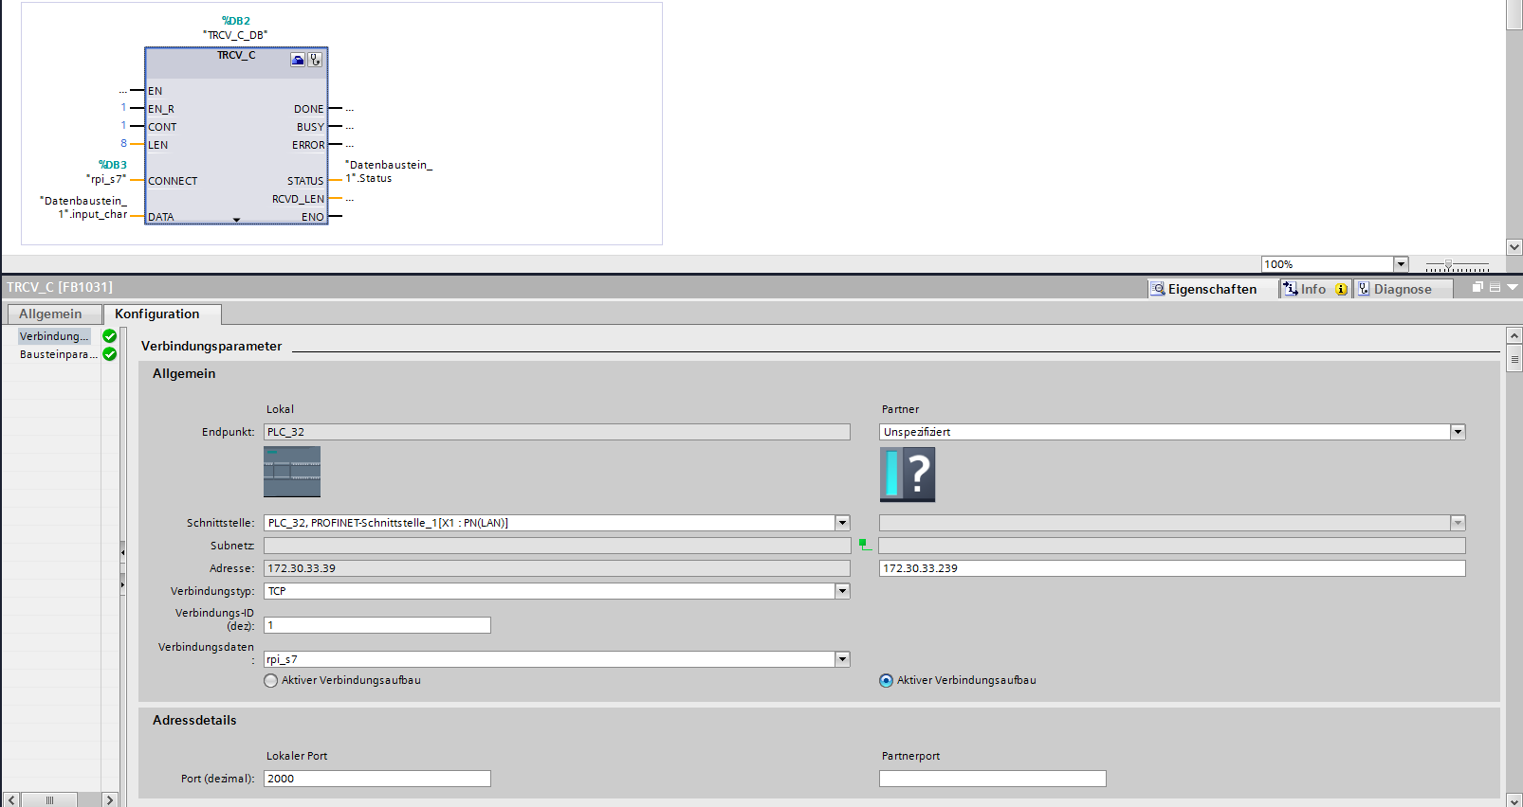Expand the Verbindungsdaten rpi_s7 dropdown
The image size is (1523, 807).
pos(842,659)
